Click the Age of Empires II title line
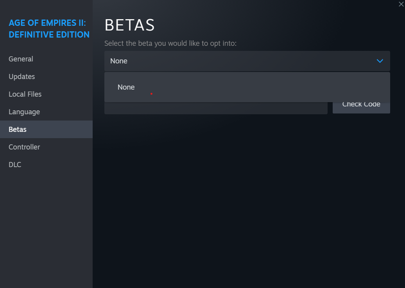 (x=47, y=23)
